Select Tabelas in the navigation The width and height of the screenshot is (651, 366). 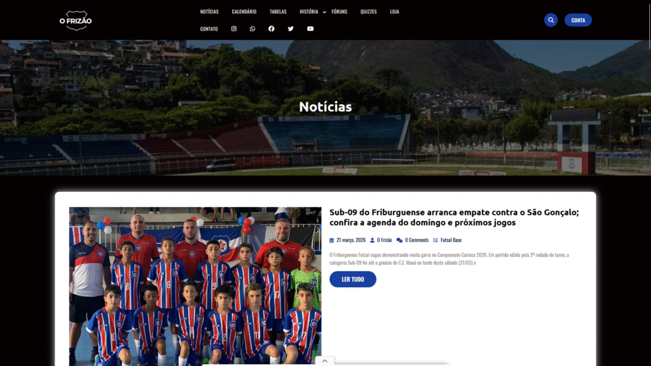click(278, 11)
